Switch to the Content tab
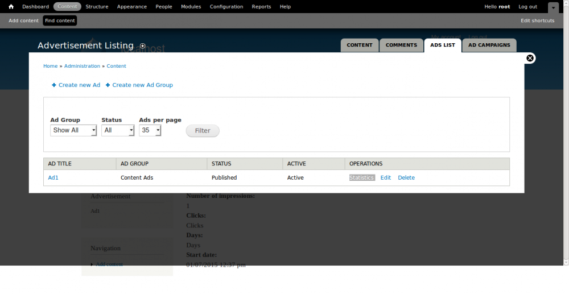Viewport: 569px width, 294px height. point(360,45)
